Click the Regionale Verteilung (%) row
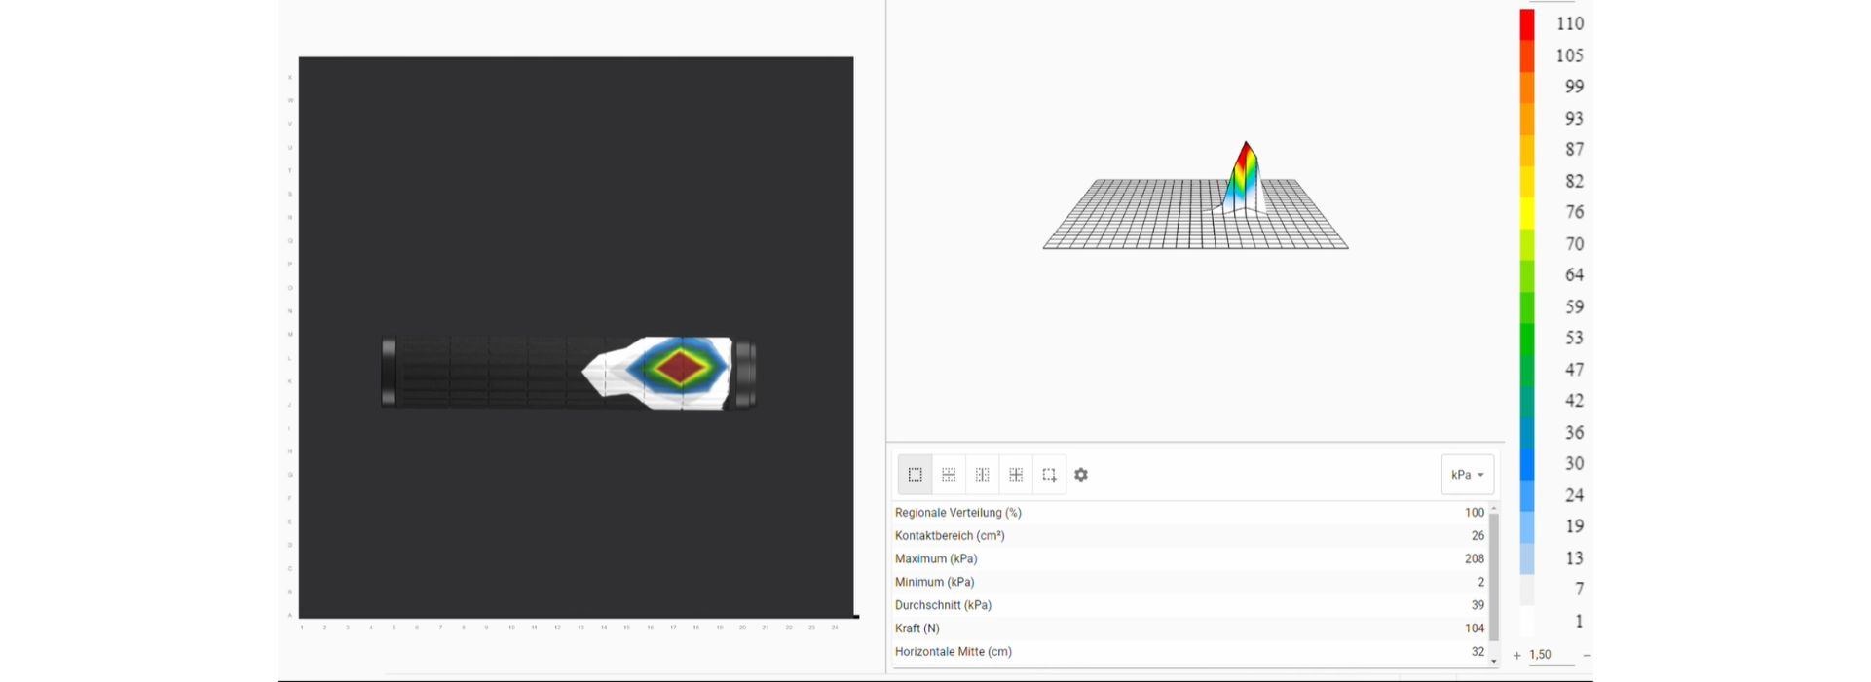1871x682 pixels. pyautogui.click(x=1188, y=513)
